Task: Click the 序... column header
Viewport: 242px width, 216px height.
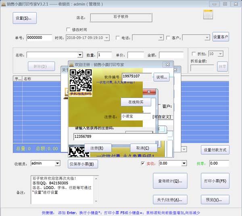Action: click(18, 79)
